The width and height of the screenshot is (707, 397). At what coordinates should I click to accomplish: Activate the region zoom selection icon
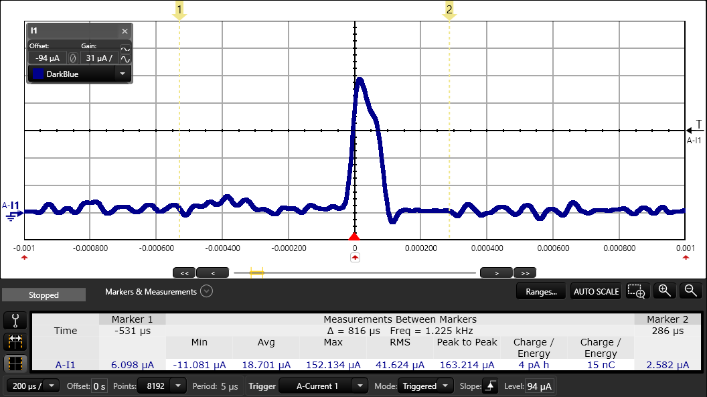637,291
